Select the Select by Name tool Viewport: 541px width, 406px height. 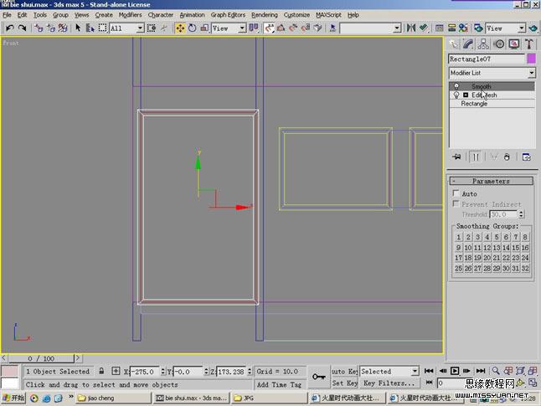(x=90, y=28)
